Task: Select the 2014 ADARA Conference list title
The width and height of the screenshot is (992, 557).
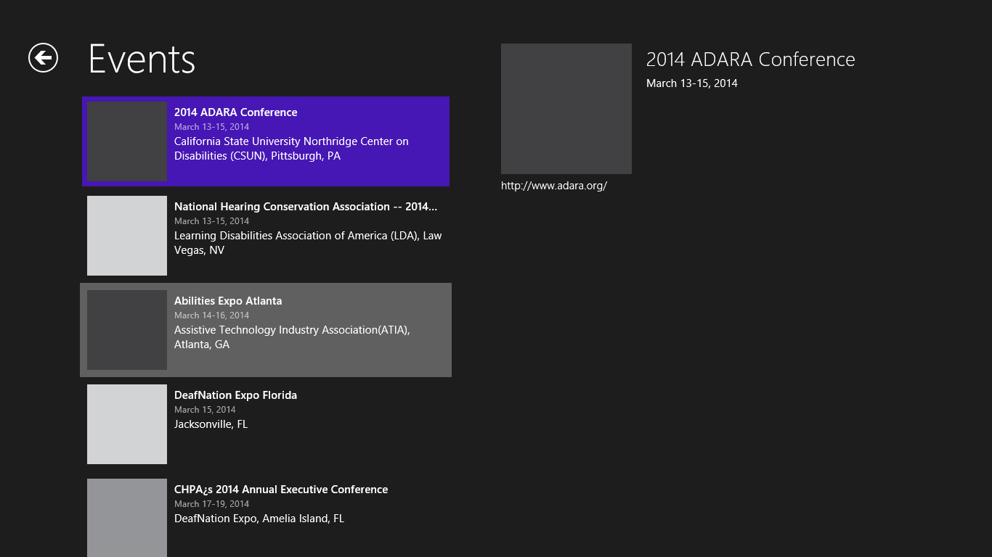Action: click(235, 112)
